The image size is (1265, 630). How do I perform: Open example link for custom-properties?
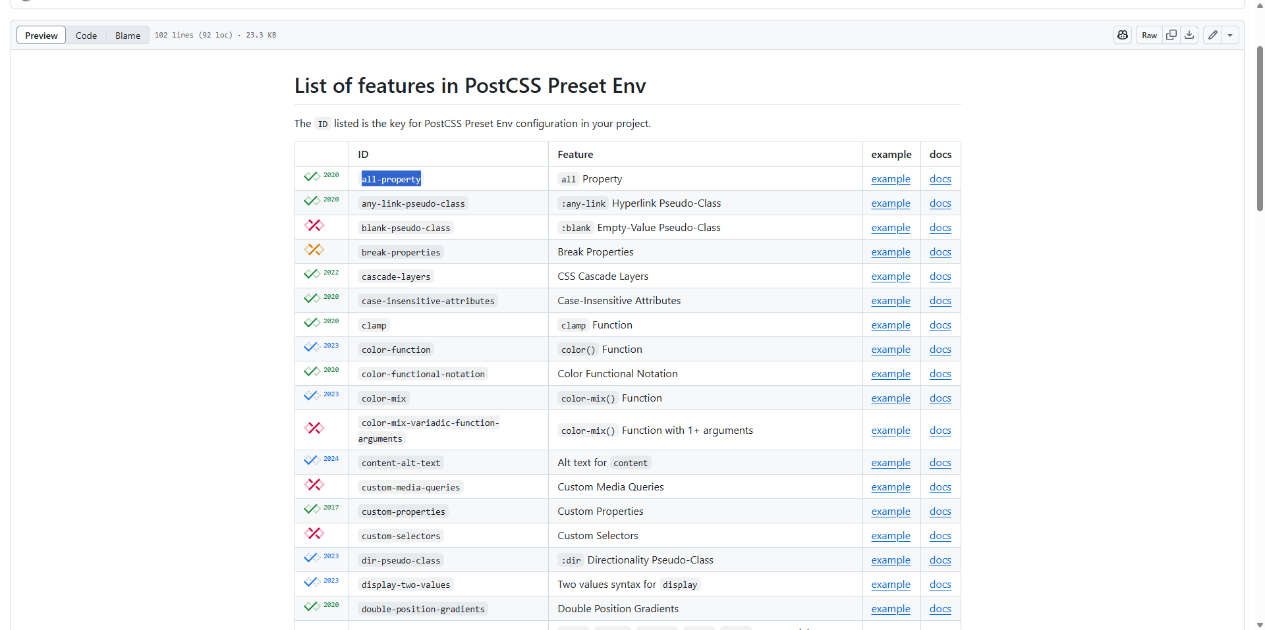[x=891, y=512]
